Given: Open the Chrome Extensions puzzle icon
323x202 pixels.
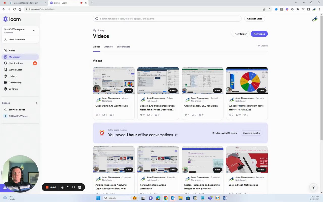Looking at the screenshot, I should point(298,9).
